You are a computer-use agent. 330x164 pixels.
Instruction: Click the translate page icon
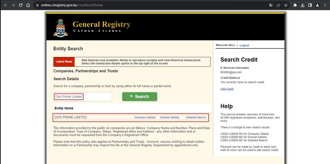coord(271,5)
